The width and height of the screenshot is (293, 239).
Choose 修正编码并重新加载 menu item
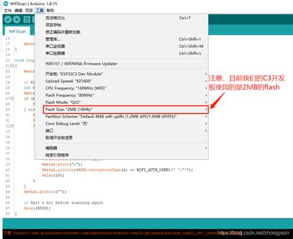(122, 32)
